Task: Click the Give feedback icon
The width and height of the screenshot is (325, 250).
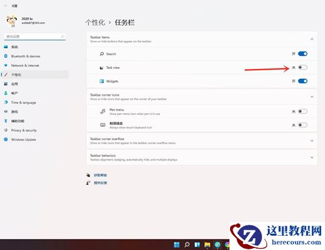Action: pos(88,183)
